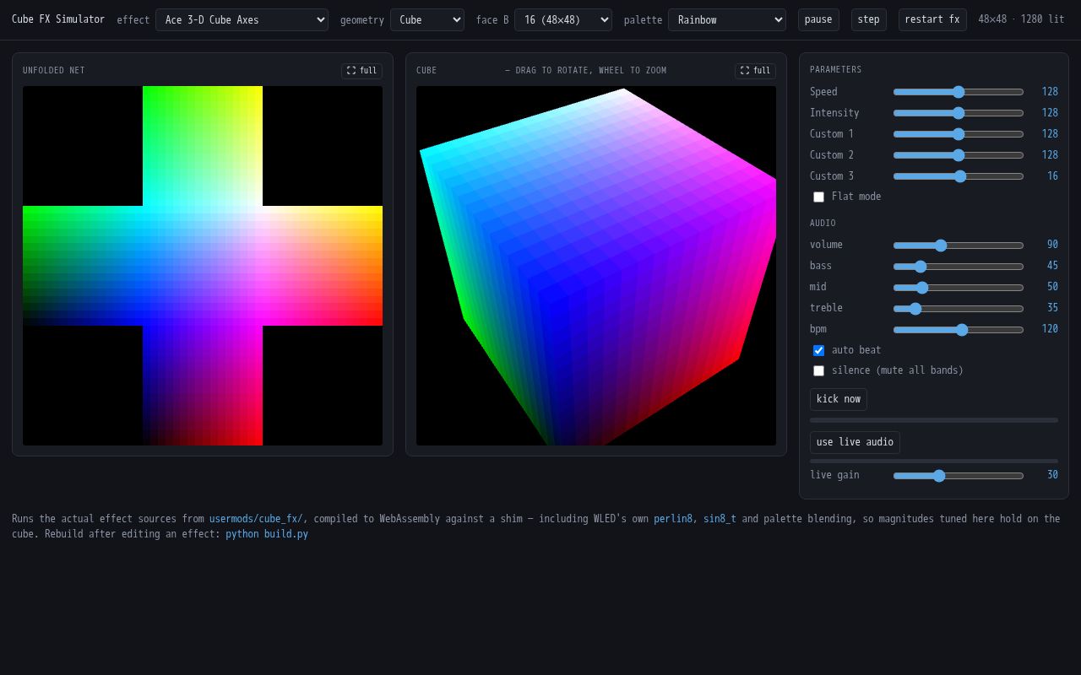This screenshot has width=1081, height=675.
Task: Open the usermods/cube_fx/ link
Action: [256, 519]
